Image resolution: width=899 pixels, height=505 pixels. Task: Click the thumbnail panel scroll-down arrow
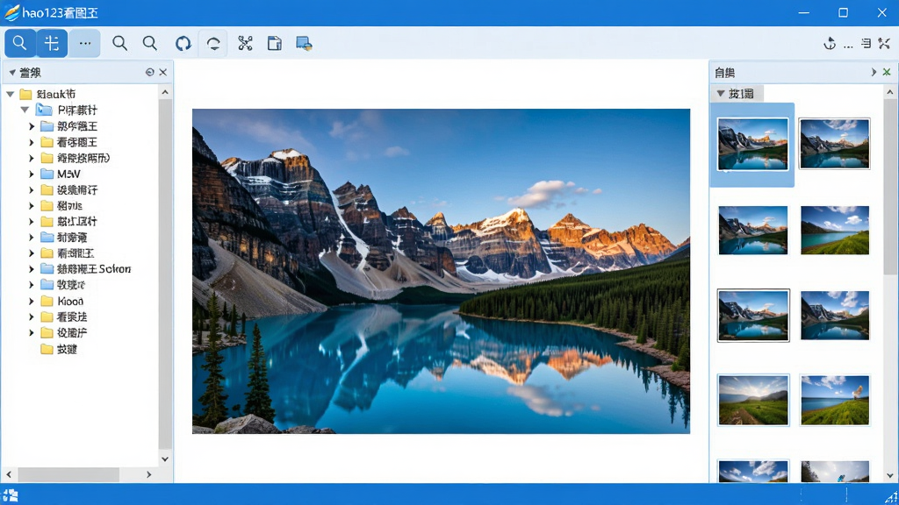click(x=890, y=476)
